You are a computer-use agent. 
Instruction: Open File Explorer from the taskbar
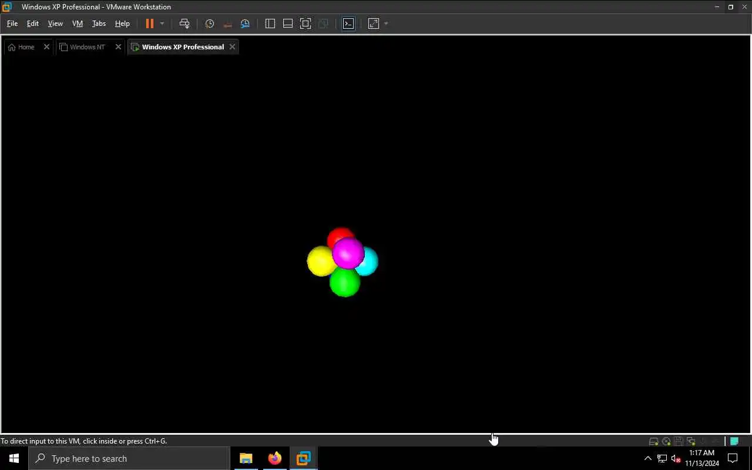(x=246, y=458)
